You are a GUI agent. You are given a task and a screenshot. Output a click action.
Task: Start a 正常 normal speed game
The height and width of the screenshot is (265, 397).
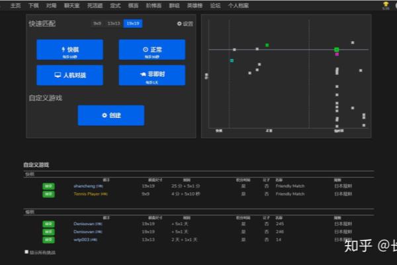click(x=152, y=50)
